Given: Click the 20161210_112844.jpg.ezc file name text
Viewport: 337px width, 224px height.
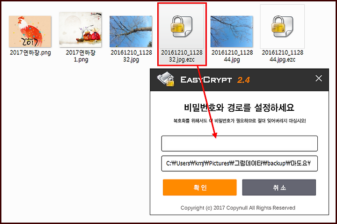Looking at the screenshot, I should [282, 56].
